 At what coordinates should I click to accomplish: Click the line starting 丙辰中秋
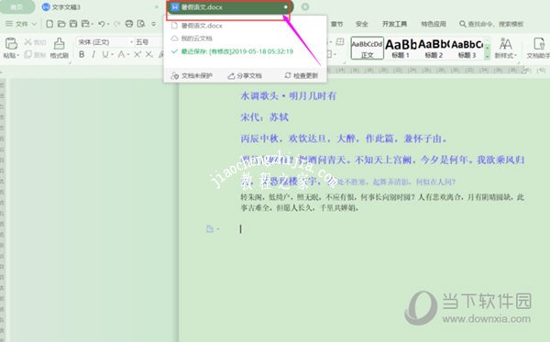(344, 138)
